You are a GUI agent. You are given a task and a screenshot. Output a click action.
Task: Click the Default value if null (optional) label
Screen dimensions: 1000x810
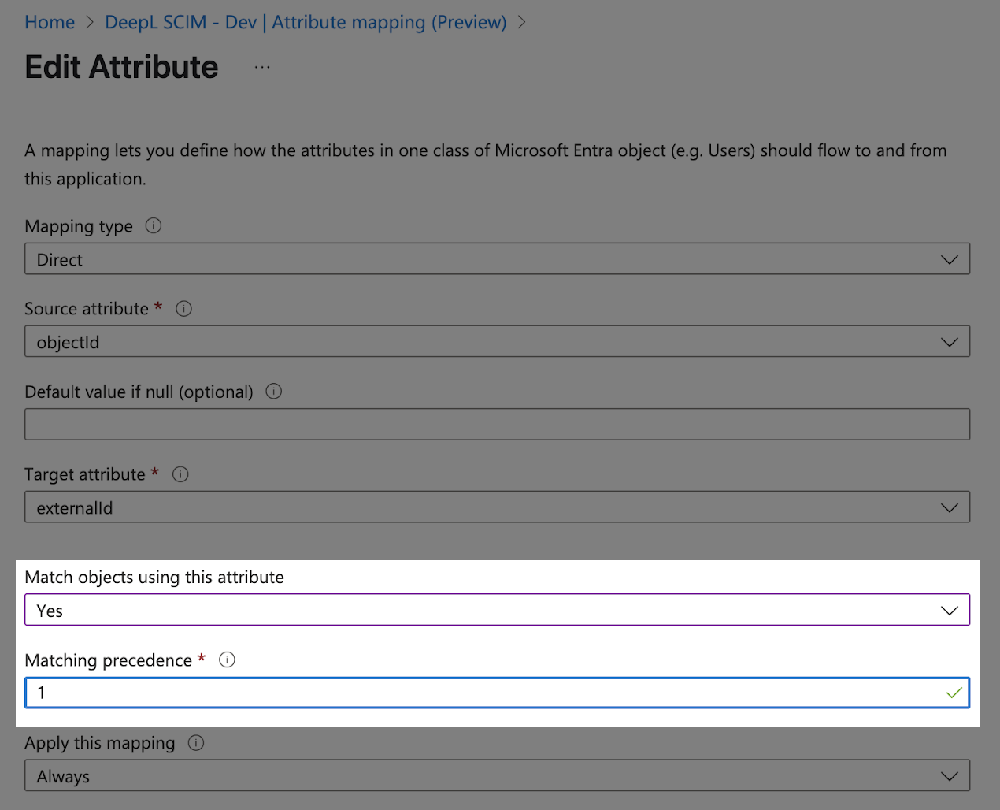(x=139, y=392)
